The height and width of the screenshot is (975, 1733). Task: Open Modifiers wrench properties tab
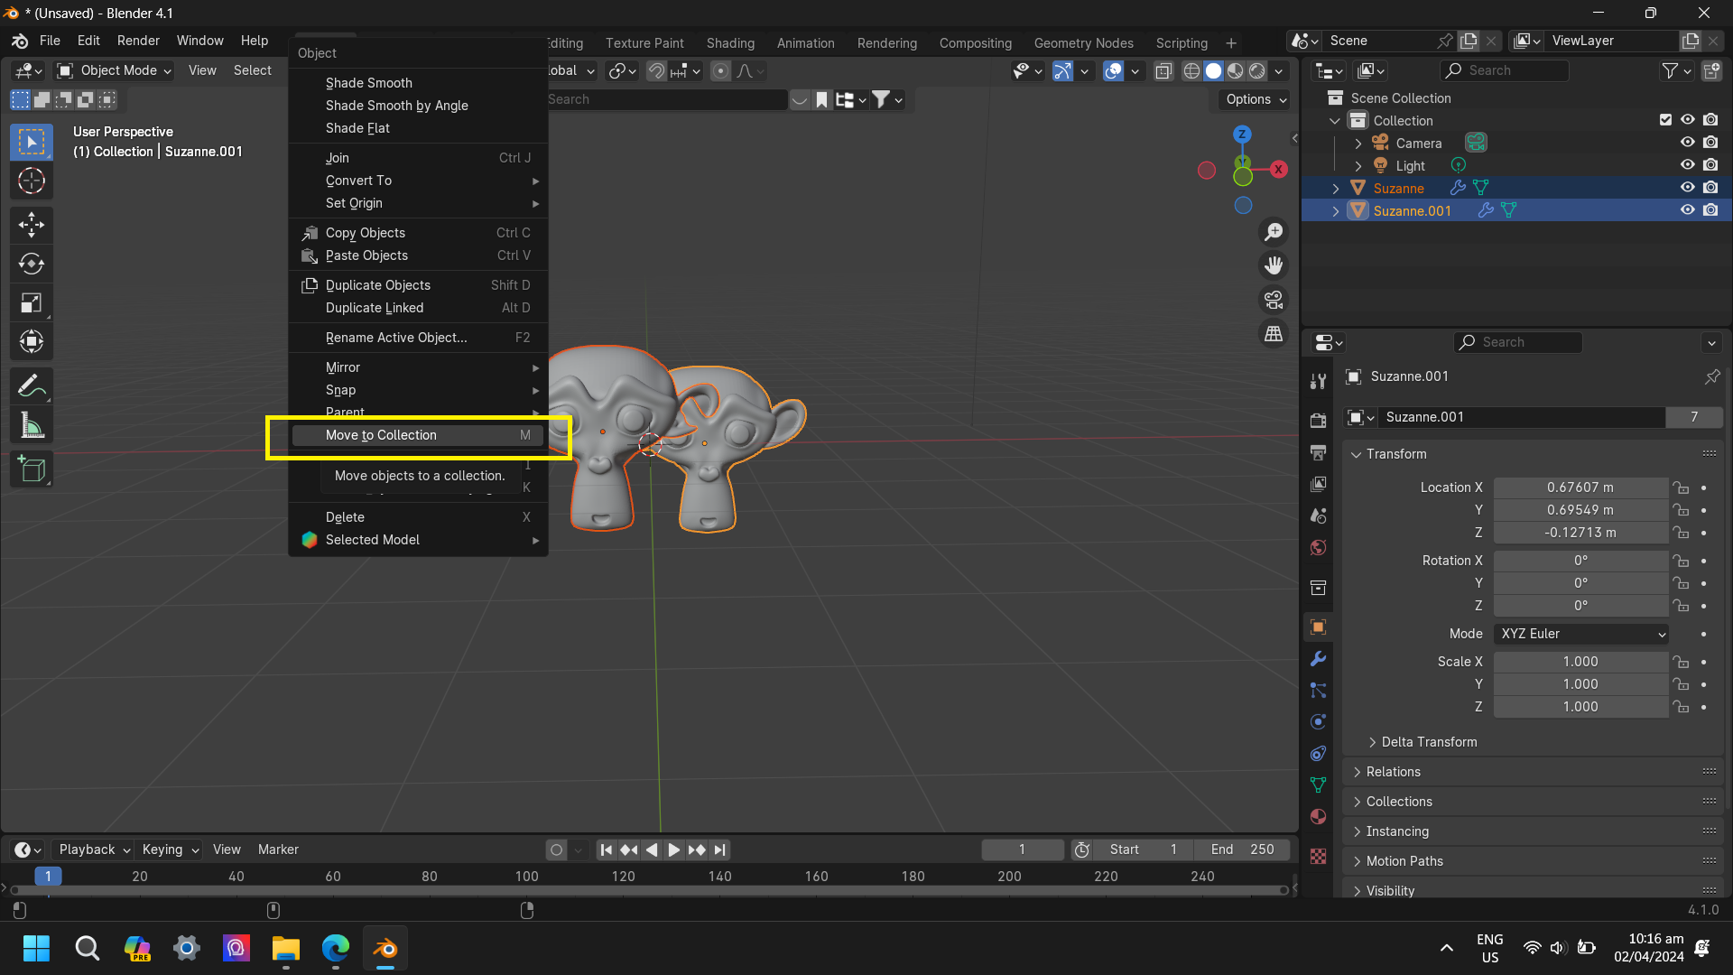1319,659
